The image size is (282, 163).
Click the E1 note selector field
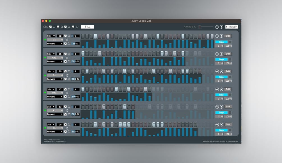(55, 111)
